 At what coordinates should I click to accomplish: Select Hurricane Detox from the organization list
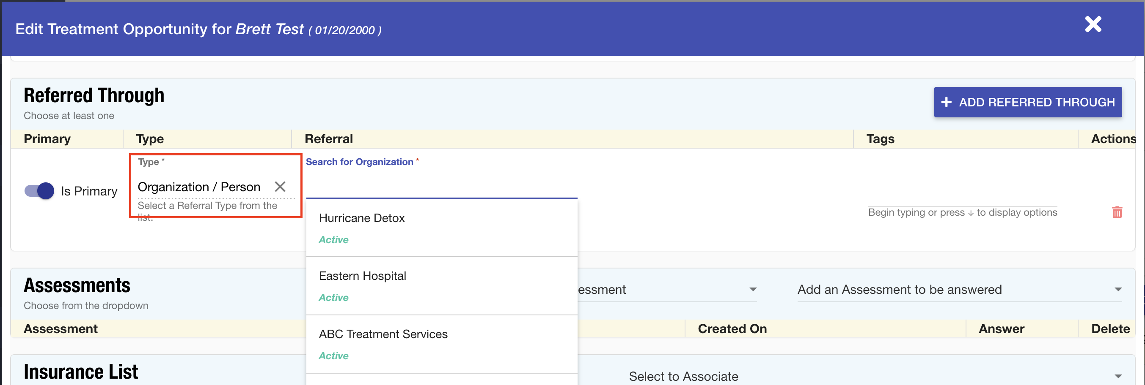362,218
